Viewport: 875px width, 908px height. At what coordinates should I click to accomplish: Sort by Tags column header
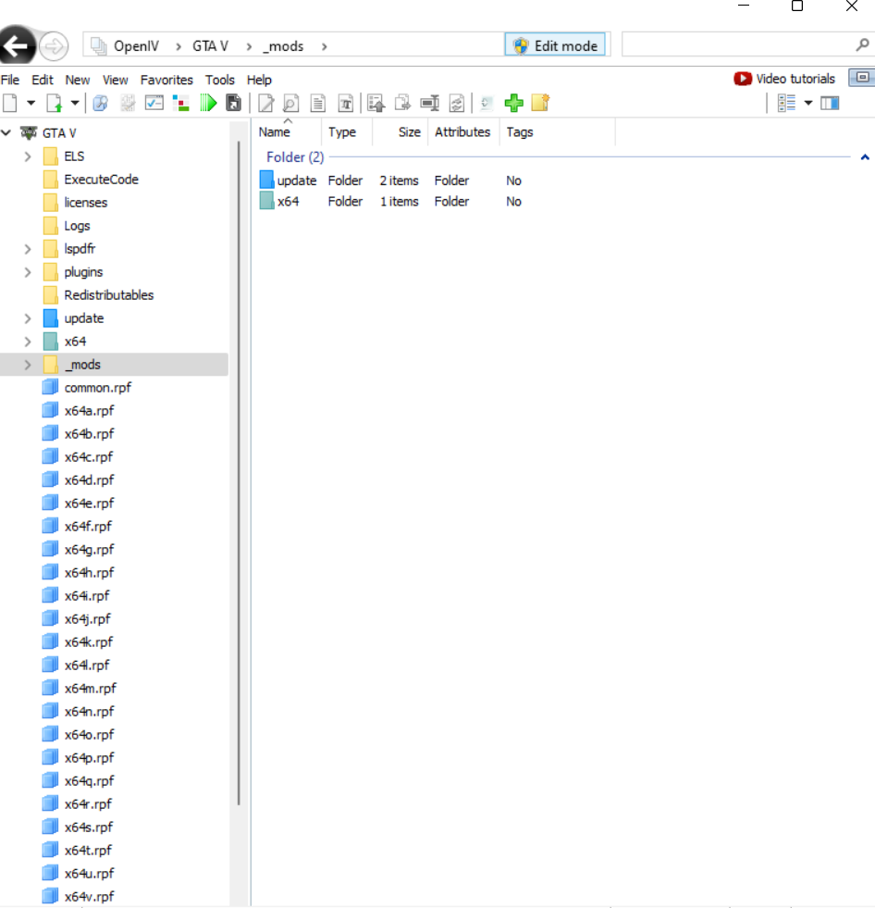click(x=558, y=132)
